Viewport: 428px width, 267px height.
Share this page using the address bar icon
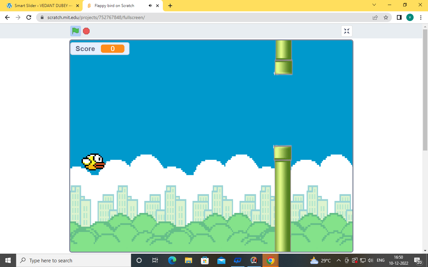click(375, 17)
